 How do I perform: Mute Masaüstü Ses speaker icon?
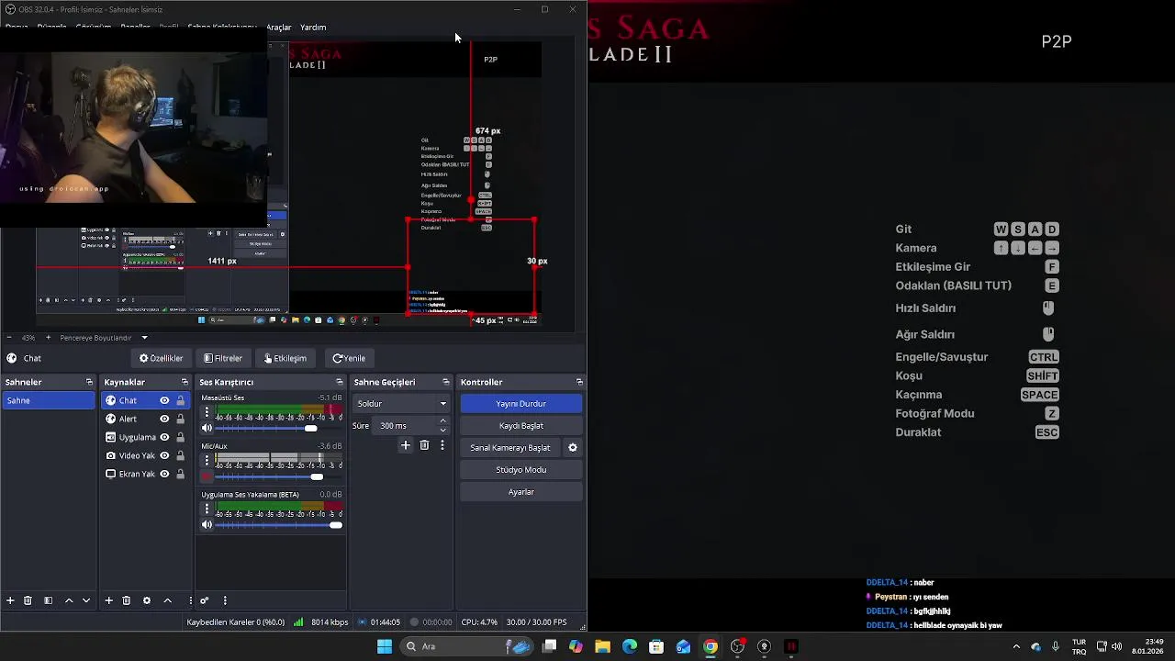tap(207, 428)
